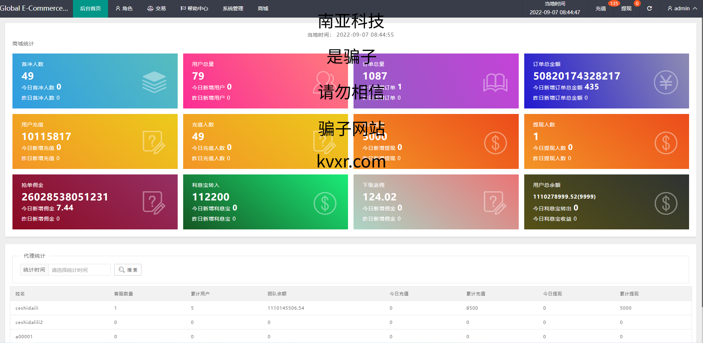Click the 抢单佣金 value 26028538051231
The height and width of the screenshot is (343, 703).
coord(65,197)
